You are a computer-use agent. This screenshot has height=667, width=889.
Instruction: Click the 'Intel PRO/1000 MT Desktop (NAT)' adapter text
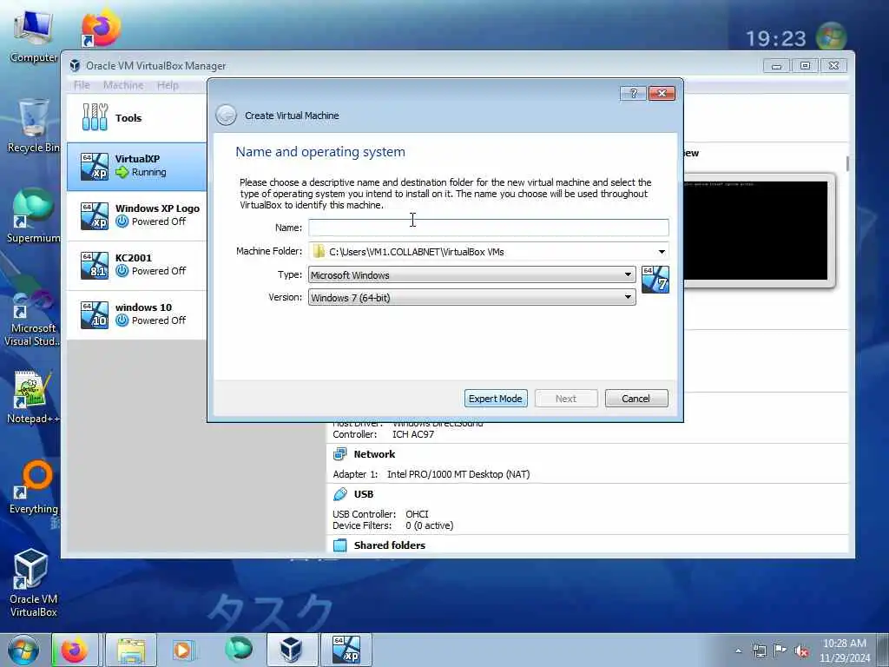coord(458,474)
